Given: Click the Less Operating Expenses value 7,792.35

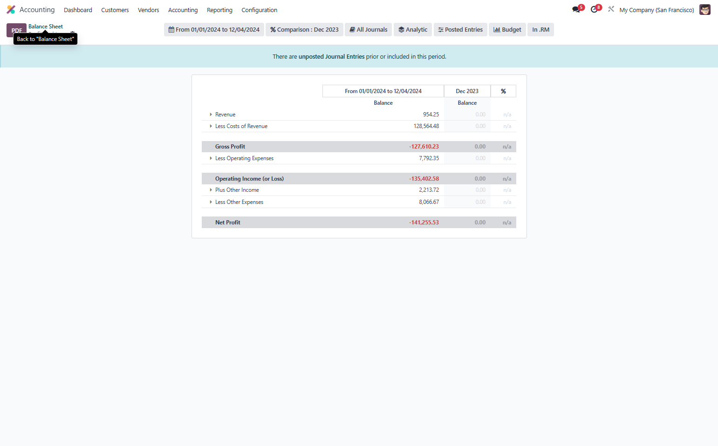Looking at the screenshot, I should point(429,158).
